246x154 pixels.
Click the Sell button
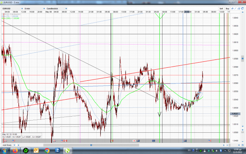click(221, 9)
